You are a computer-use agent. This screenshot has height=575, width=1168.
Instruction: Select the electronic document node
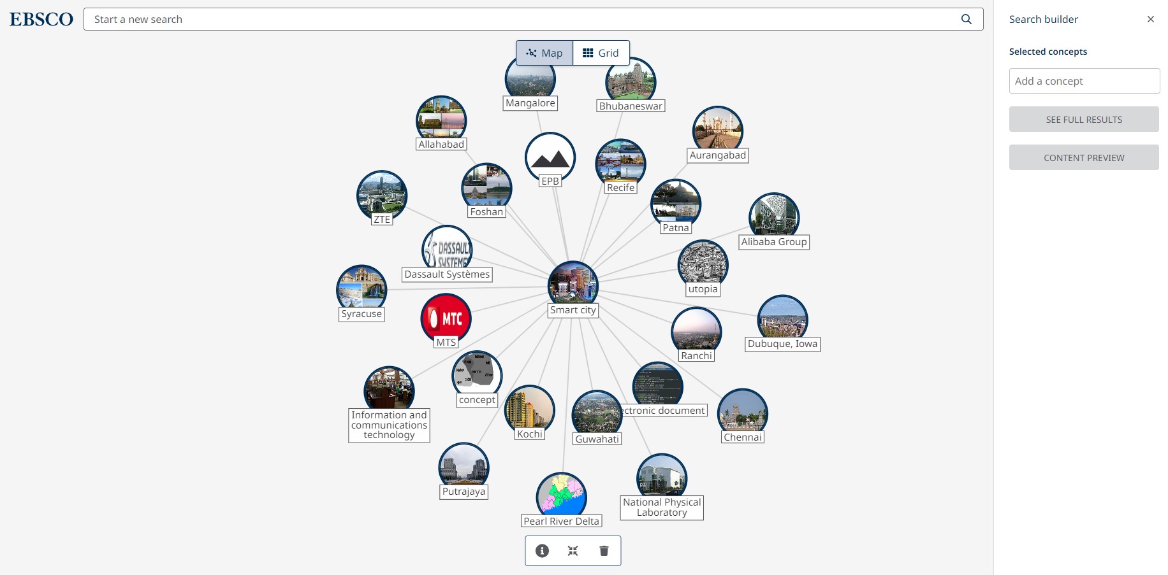(x=657, y=386)
